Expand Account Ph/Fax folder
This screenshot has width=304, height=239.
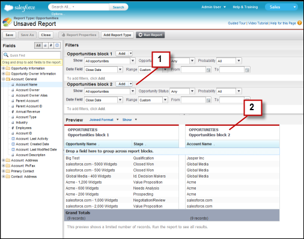(x=3, y=166)
